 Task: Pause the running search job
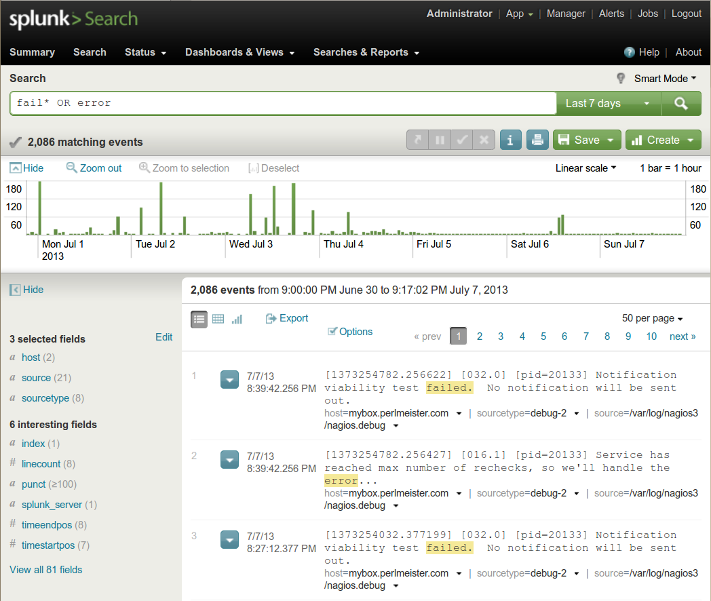[440, 140]
